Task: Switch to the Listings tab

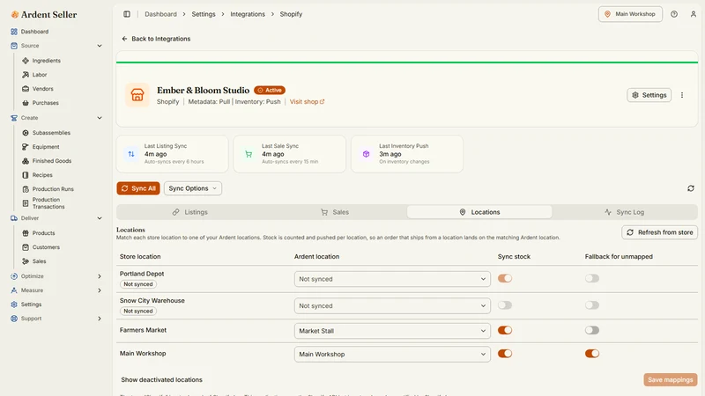Action: tap(189, 212)
